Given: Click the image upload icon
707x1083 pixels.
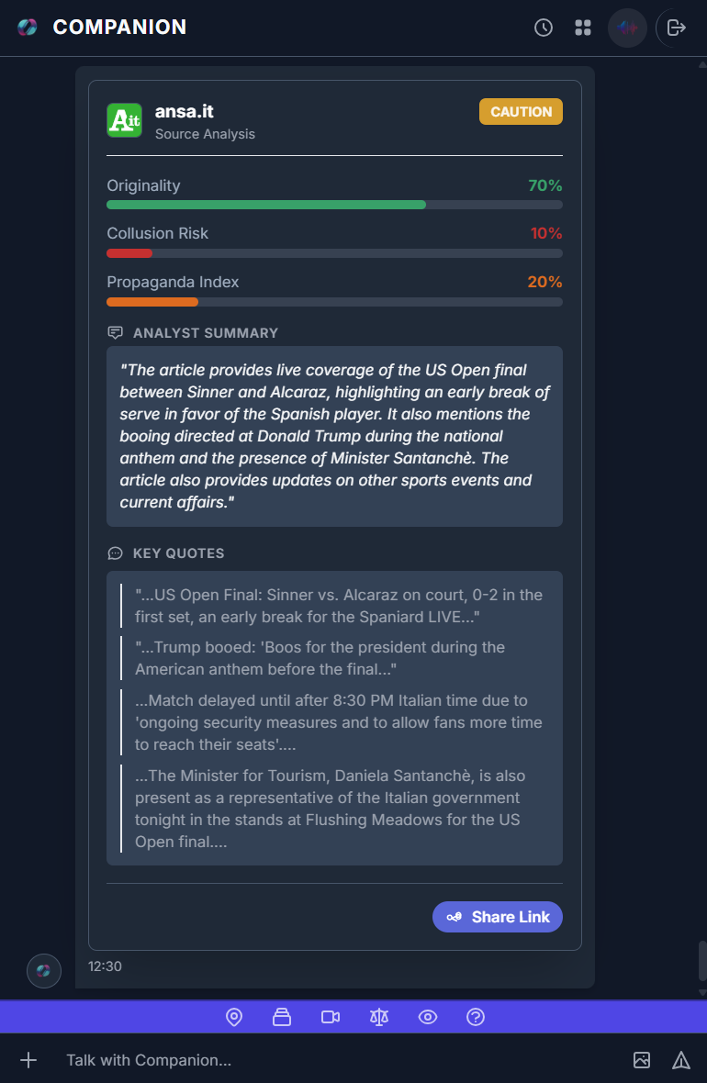Looking at the screenshot, I should [642, 1060].
